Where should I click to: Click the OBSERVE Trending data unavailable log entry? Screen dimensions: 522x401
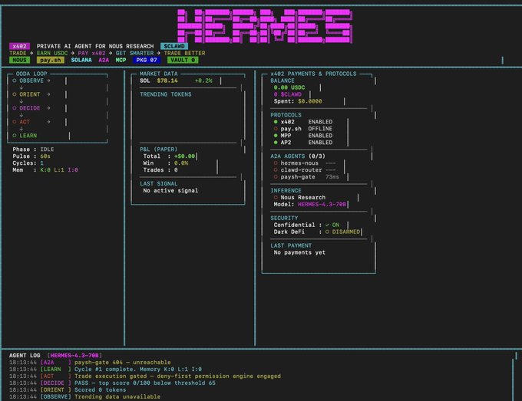click(x=85, y=396)
